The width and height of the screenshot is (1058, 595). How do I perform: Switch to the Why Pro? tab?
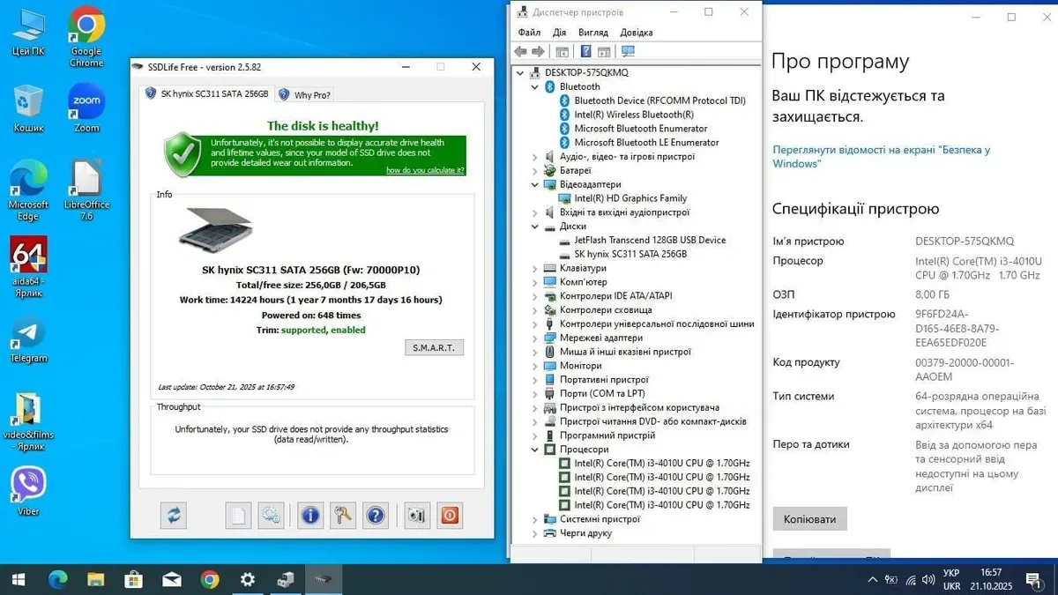306,94
